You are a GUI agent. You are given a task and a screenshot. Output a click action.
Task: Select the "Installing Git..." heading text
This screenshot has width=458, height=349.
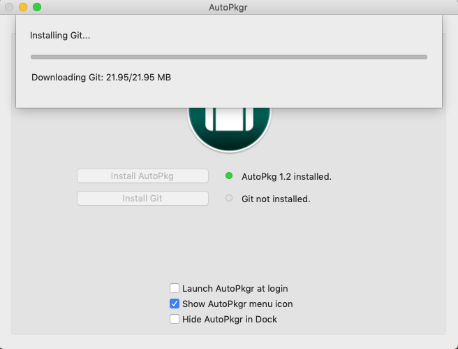pos(60,35)
